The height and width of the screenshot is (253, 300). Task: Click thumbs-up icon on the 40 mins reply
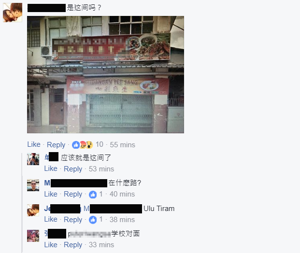(93, 195)
